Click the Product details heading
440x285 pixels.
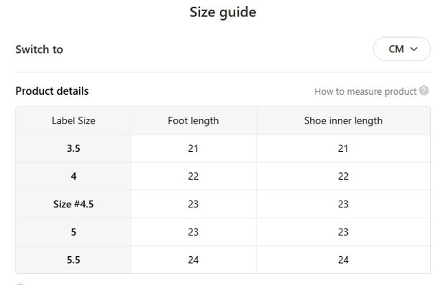[x=52, y=91]
